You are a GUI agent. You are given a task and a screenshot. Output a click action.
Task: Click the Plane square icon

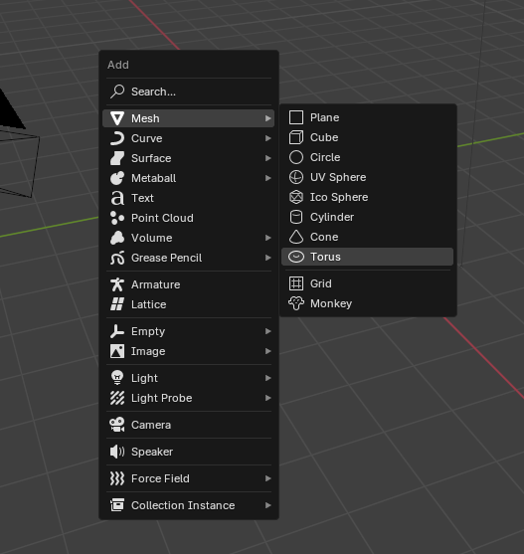(296, 117)
